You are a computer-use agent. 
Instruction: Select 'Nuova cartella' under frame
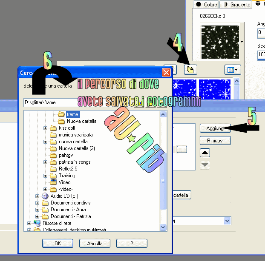tap(82, 121)
